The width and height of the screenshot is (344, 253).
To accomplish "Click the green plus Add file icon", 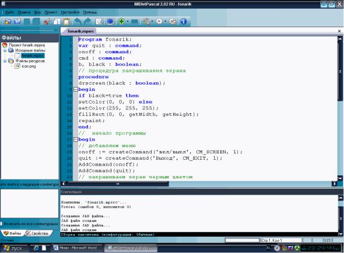I will pos(122,21).
